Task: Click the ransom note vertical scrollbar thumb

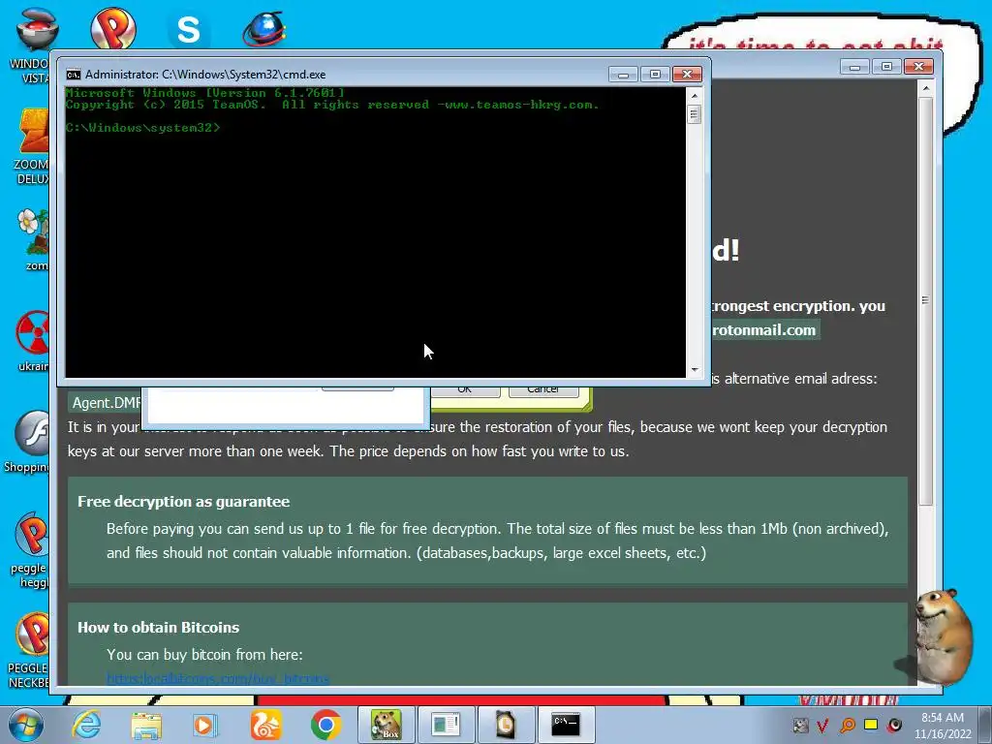Action: (x=925, y=300)
